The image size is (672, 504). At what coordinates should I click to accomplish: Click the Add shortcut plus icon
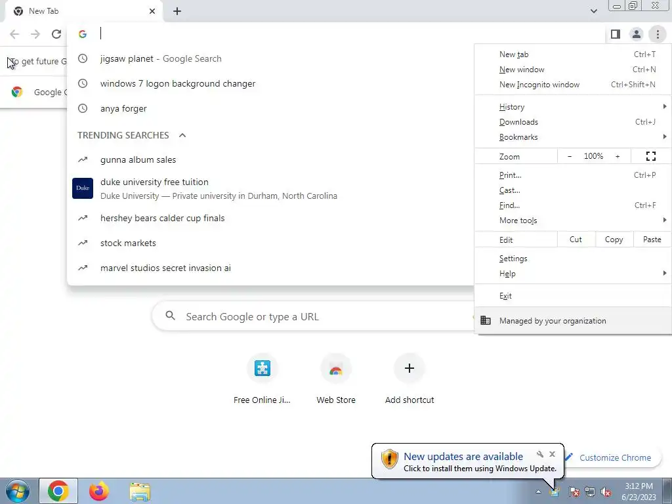click(409, 368)
